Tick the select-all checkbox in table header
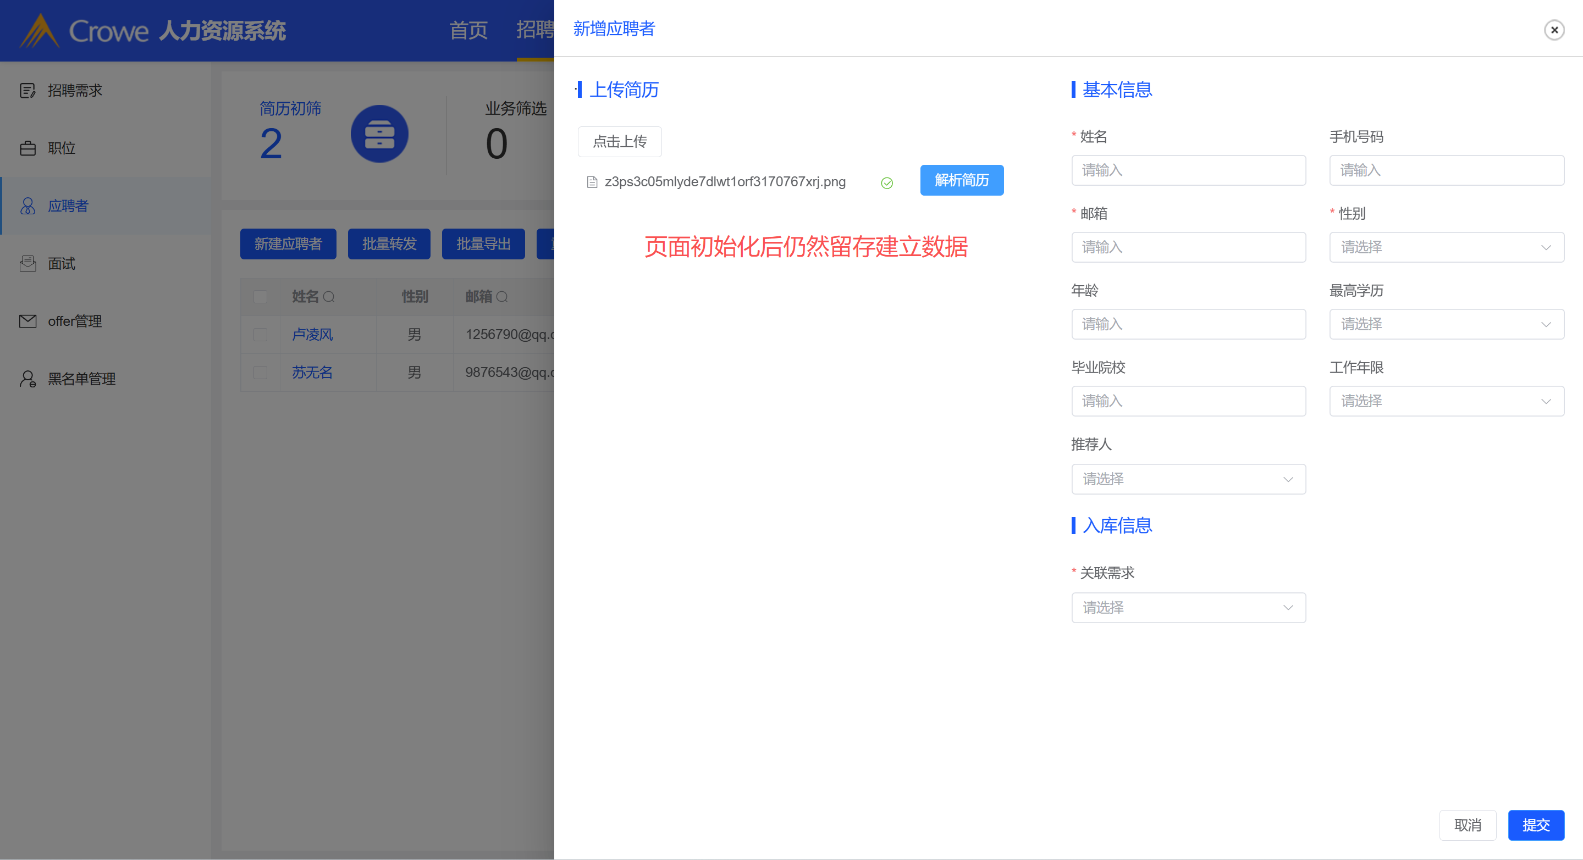1583x860 pixels. coord(260,297)
